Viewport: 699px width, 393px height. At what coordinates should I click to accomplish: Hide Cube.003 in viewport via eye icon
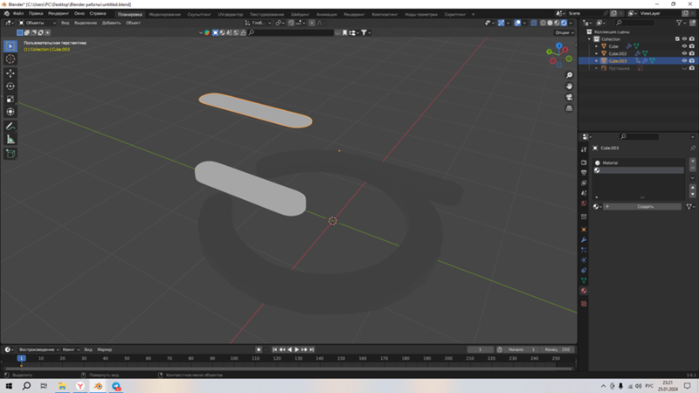point(684,60)
